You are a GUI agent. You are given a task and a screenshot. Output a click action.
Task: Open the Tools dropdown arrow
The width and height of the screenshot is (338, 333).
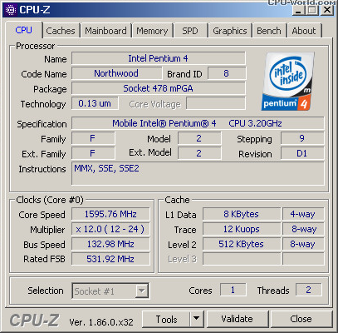coord(197,319)
